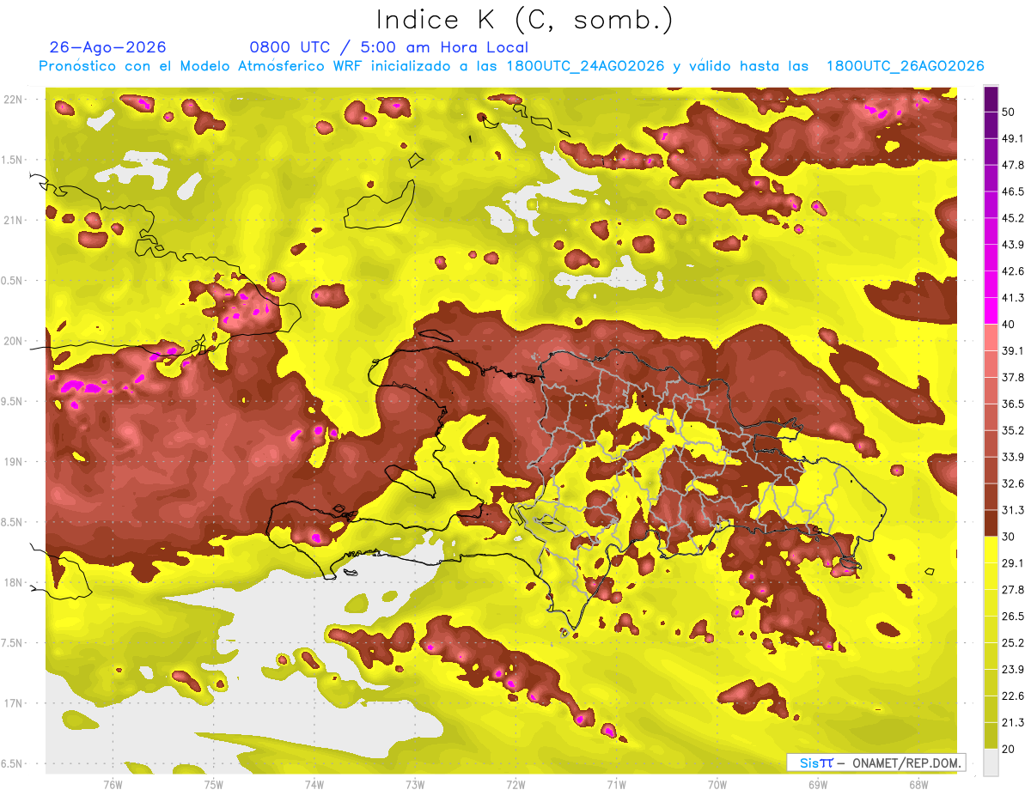Click the '7.5N' latitude label
This screenshot has width=1031, height=796.
tap(13, 642)
